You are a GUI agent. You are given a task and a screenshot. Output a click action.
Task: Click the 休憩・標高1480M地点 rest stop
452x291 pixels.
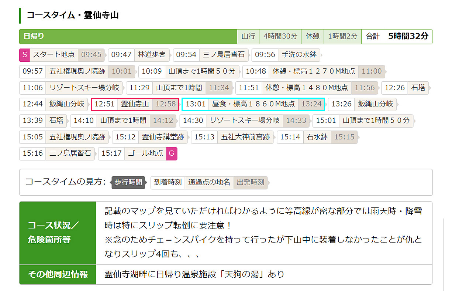tap(307, 88)
